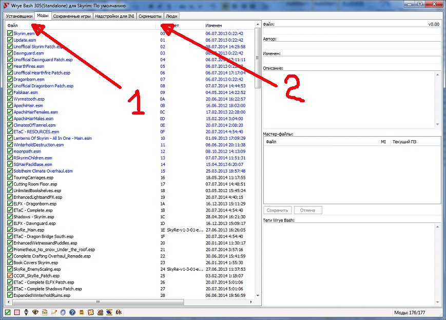Click the green checkmark icon in status bar
The height and width of the screenshot is (320, 446).
point(8,312)
